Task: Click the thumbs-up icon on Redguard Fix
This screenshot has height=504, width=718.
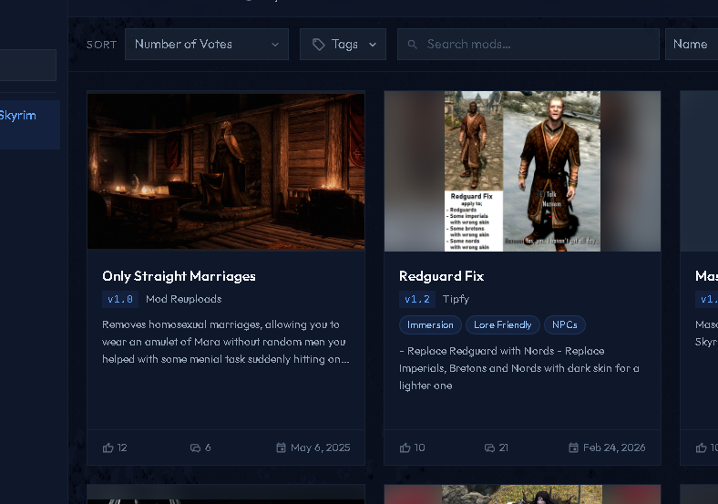Action: pyautogui.click(x=405, y=447)
